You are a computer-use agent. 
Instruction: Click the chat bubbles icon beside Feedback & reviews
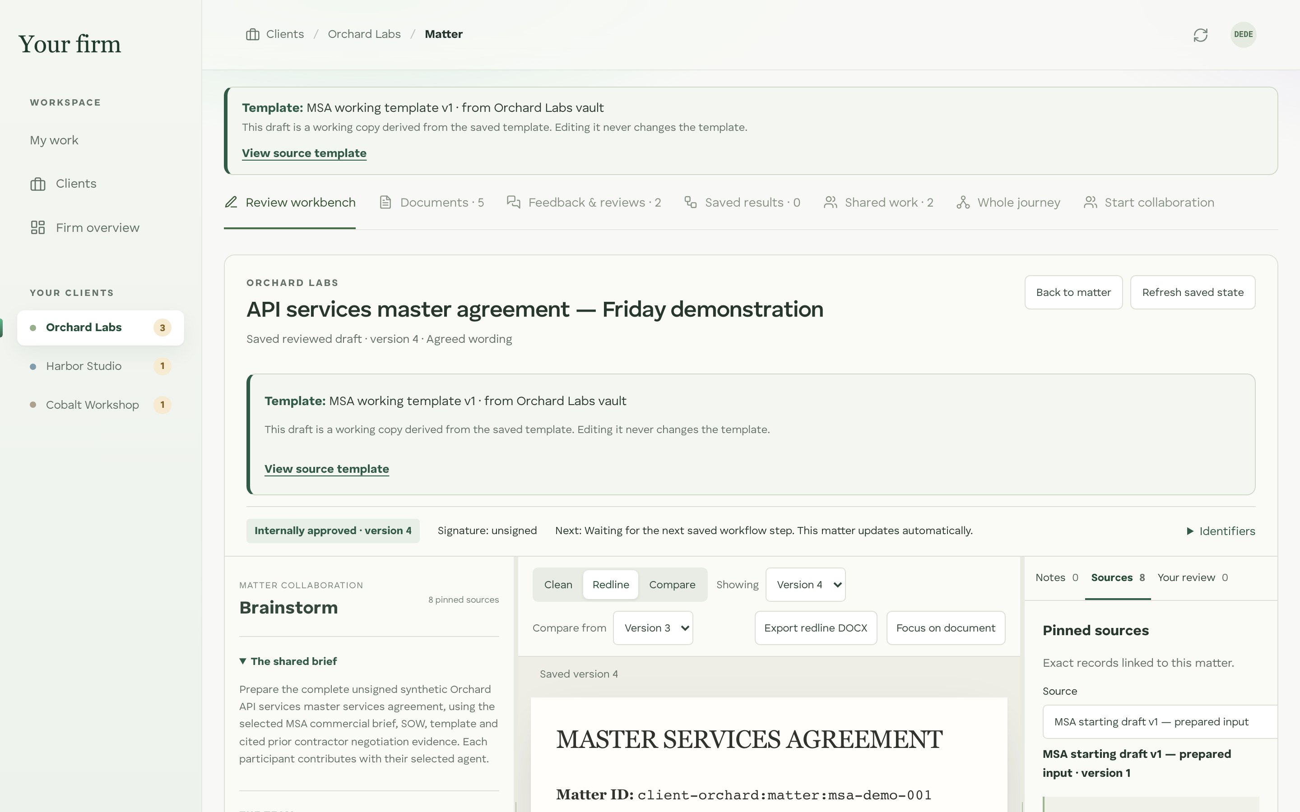click(x=514, y=203)
